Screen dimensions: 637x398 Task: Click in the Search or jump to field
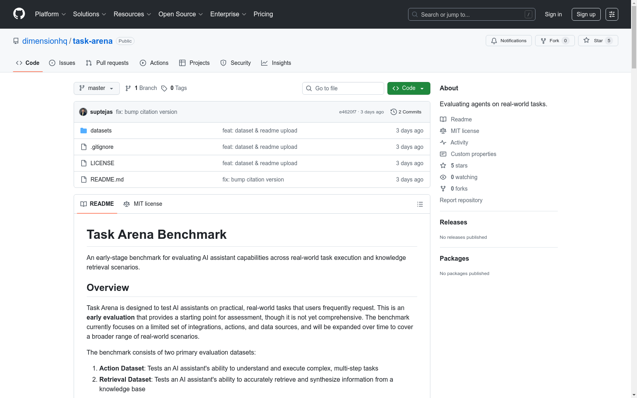point(472,14)
